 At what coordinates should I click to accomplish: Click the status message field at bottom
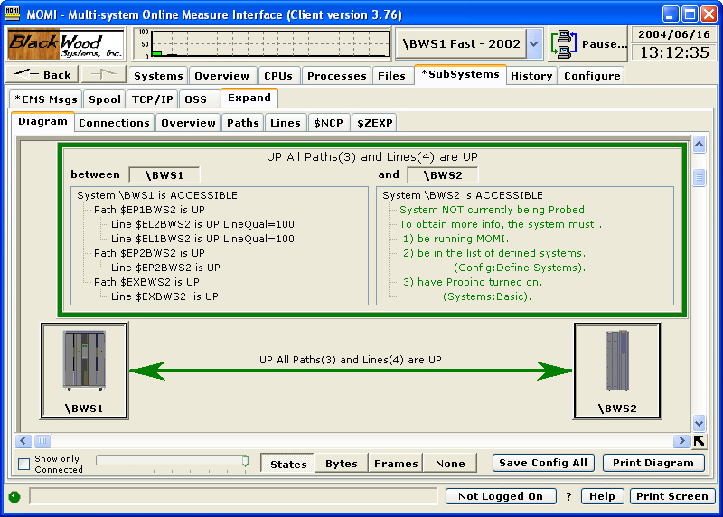click(233, 497)
